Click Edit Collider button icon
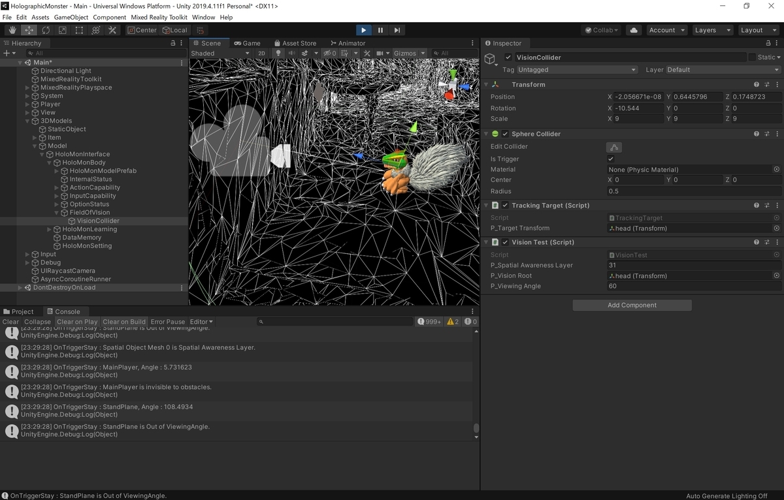This screenshot has height=500, width=784. pyautogui.click(x=613, y=147)
